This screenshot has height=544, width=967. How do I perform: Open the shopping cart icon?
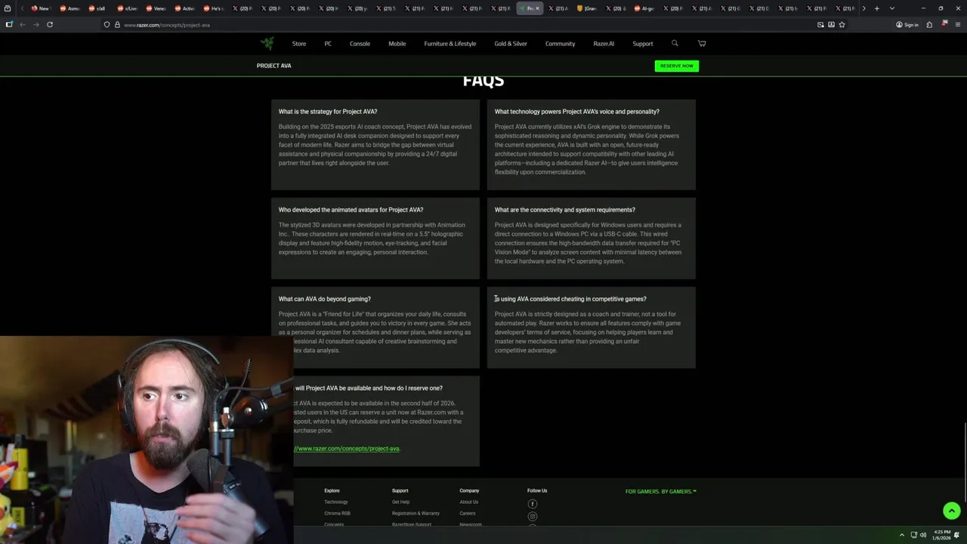coord(702,43)
